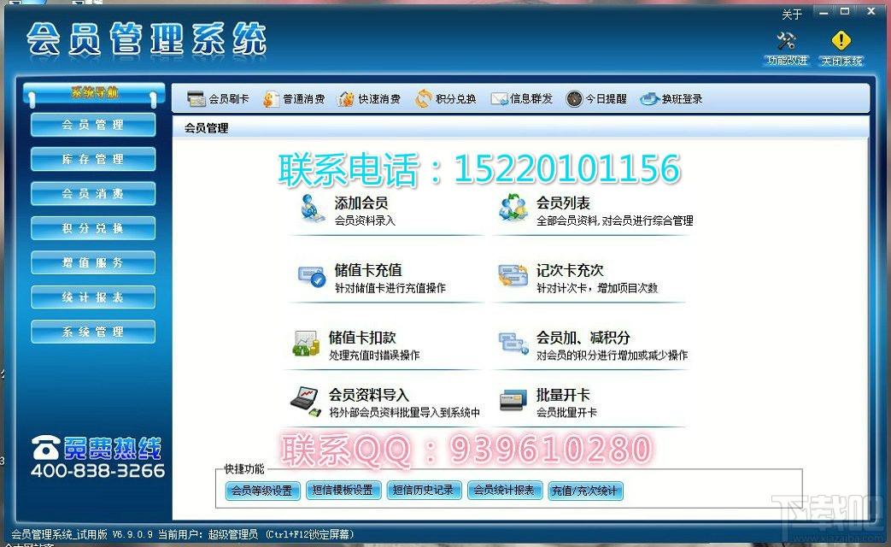Click the 信息群发 toolbar label
Viewport: 891px width, 547px height.
(x=531, y=99)
